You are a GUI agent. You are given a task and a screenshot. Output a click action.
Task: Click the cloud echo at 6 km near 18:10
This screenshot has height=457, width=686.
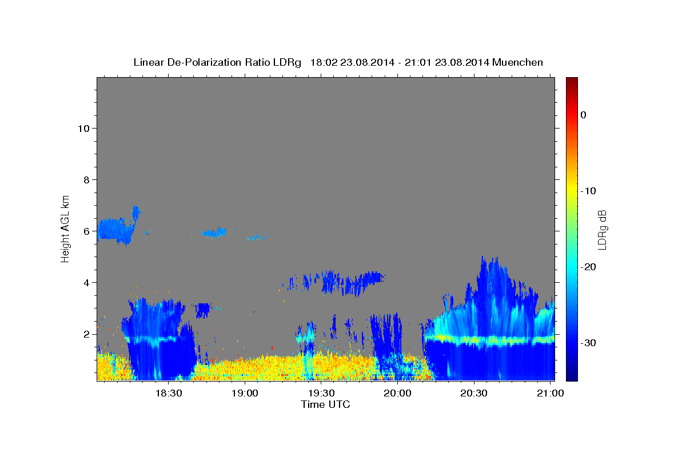[x=116, y=229]
